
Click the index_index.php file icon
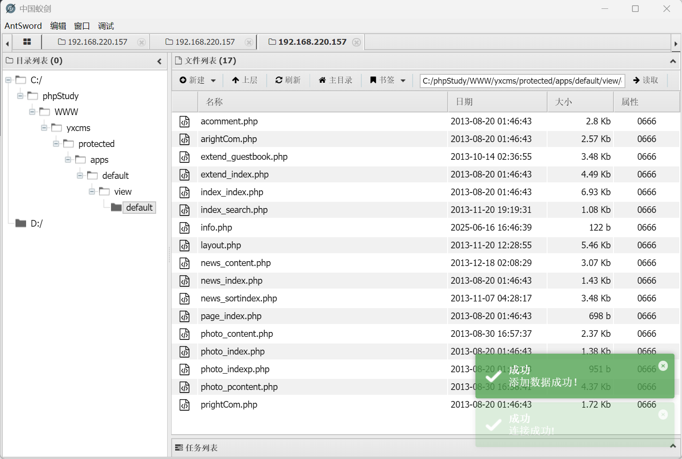pos(184,192)
